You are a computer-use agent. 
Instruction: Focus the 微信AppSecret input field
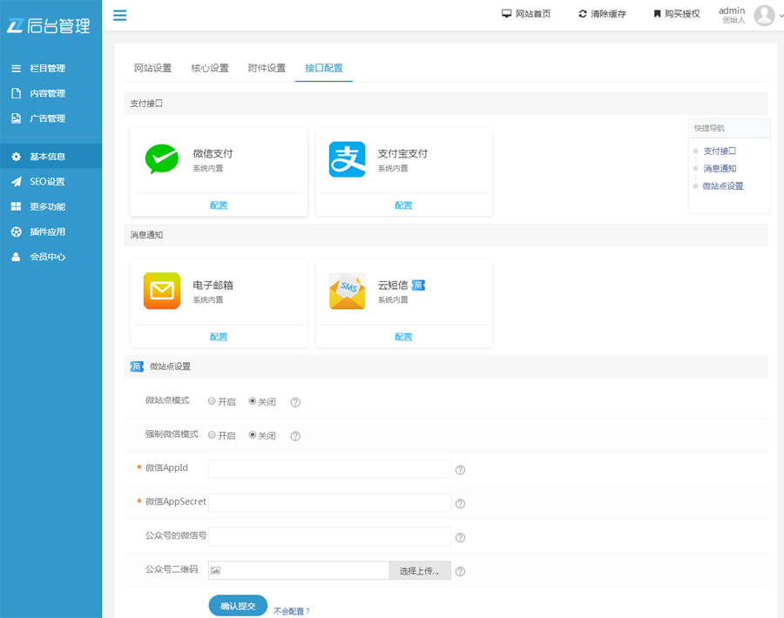329,503
